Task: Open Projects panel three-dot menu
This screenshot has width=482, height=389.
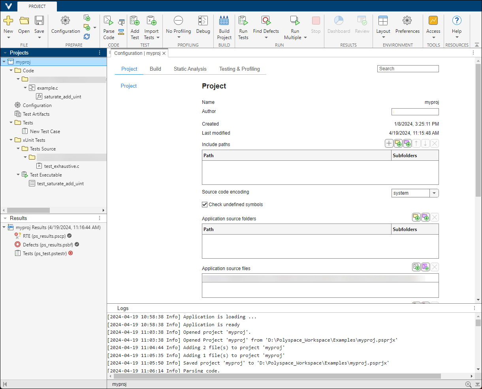Action: (x=100, y=53)
